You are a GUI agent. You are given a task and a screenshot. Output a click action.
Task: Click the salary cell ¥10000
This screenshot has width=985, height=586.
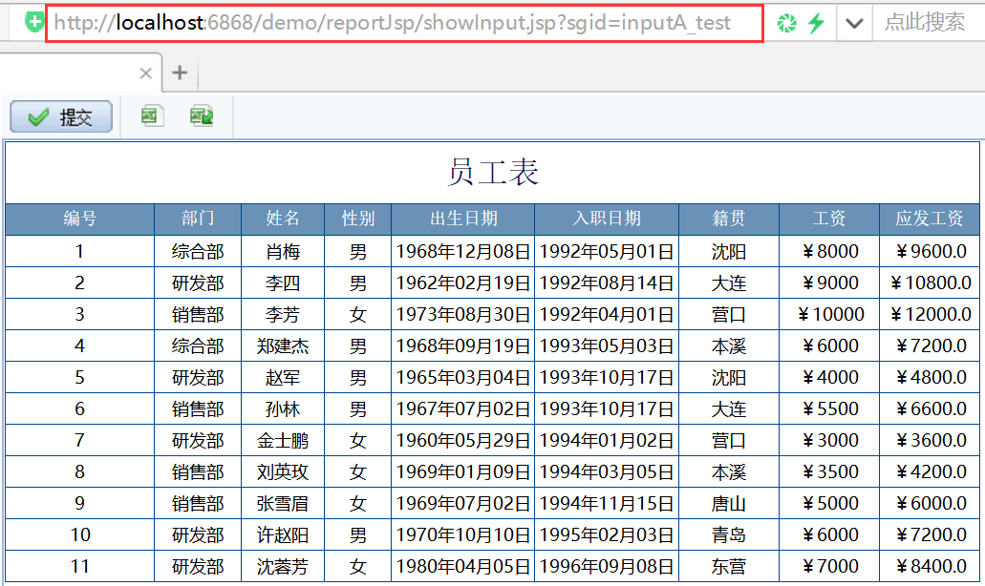tap(830, 314)
